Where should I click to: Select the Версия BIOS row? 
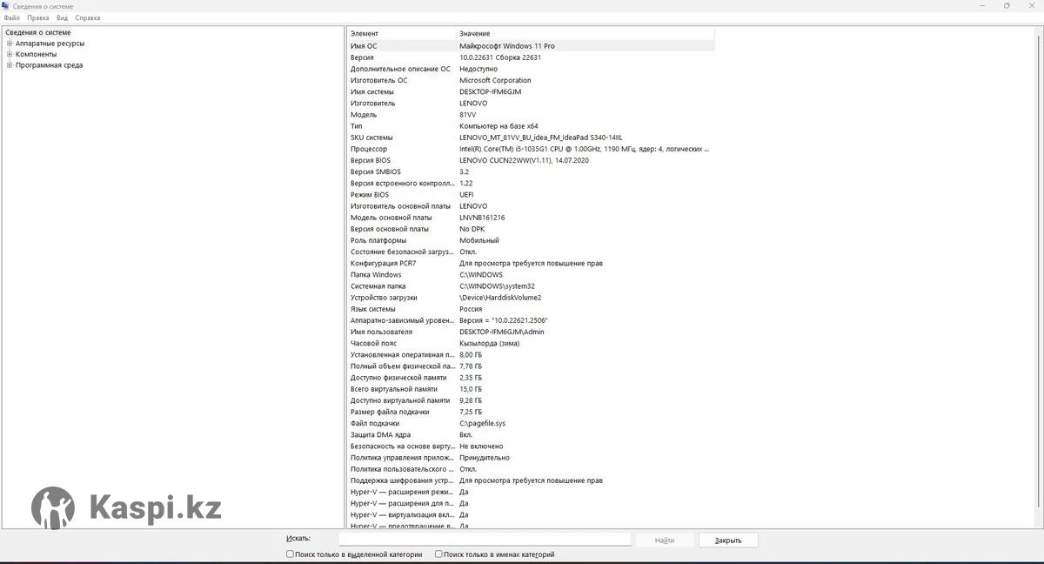click(531, 160)
